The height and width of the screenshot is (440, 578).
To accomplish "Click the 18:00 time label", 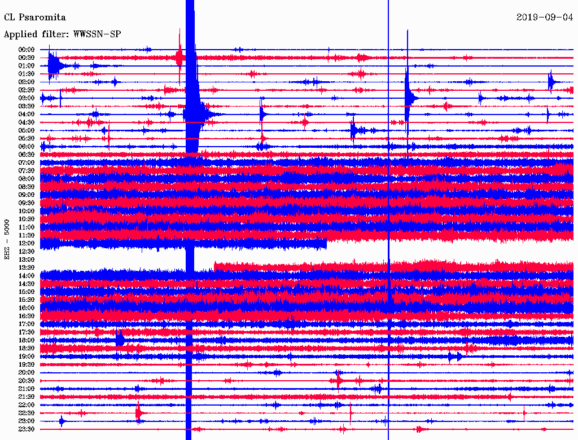I will click(27, 341).
